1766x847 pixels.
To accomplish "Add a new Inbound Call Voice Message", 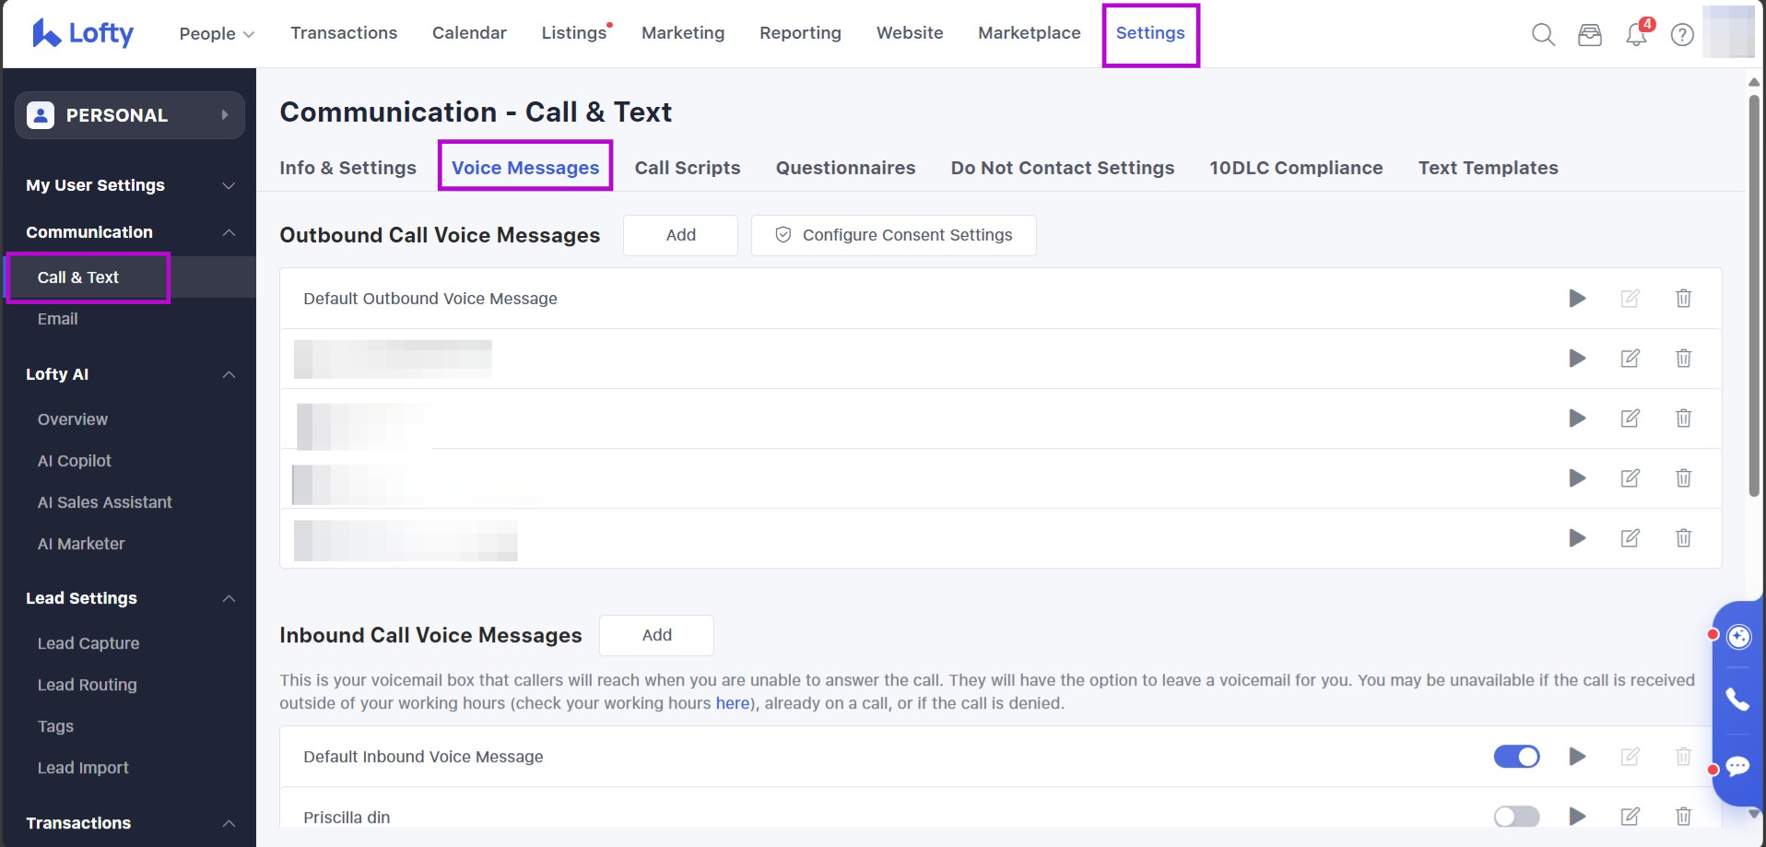I will tap(656, 635).
